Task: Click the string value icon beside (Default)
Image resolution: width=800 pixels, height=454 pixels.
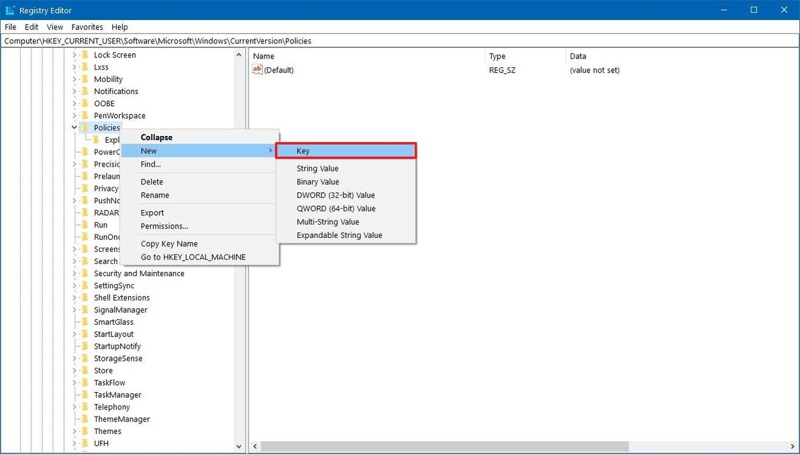Action: (x=257, y=69)
